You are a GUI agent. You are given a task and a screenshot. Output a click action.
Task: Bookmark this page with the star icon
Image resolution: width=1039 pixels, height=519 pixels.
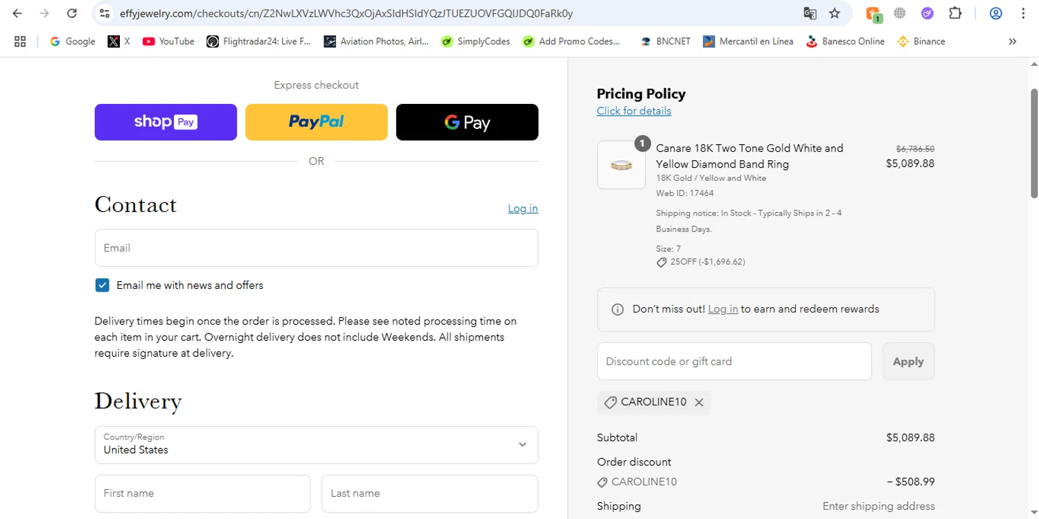tap(835, 13)
